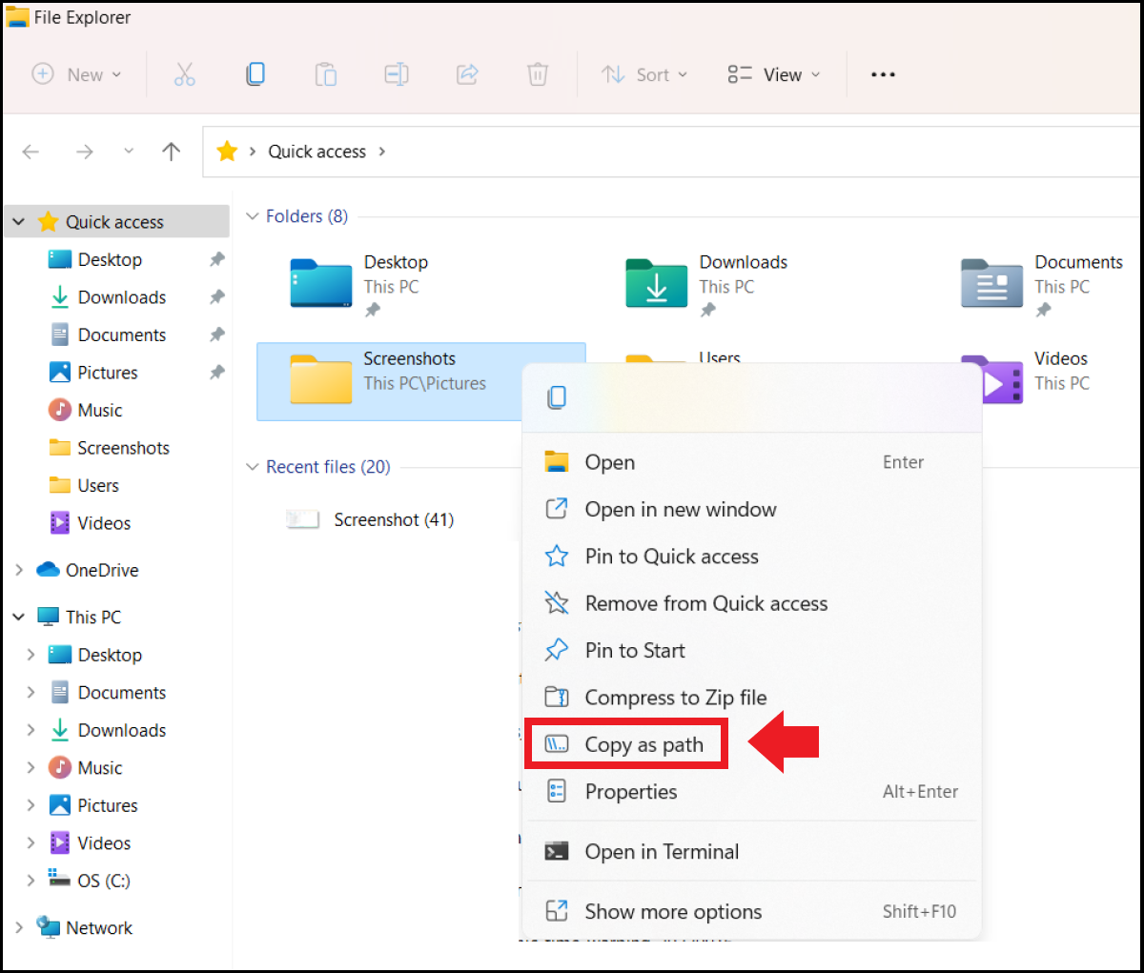This screenshot has width=1144, height=973.
Task: Click the Quick access address bar breadcrumb
Action: pos(317,152)
